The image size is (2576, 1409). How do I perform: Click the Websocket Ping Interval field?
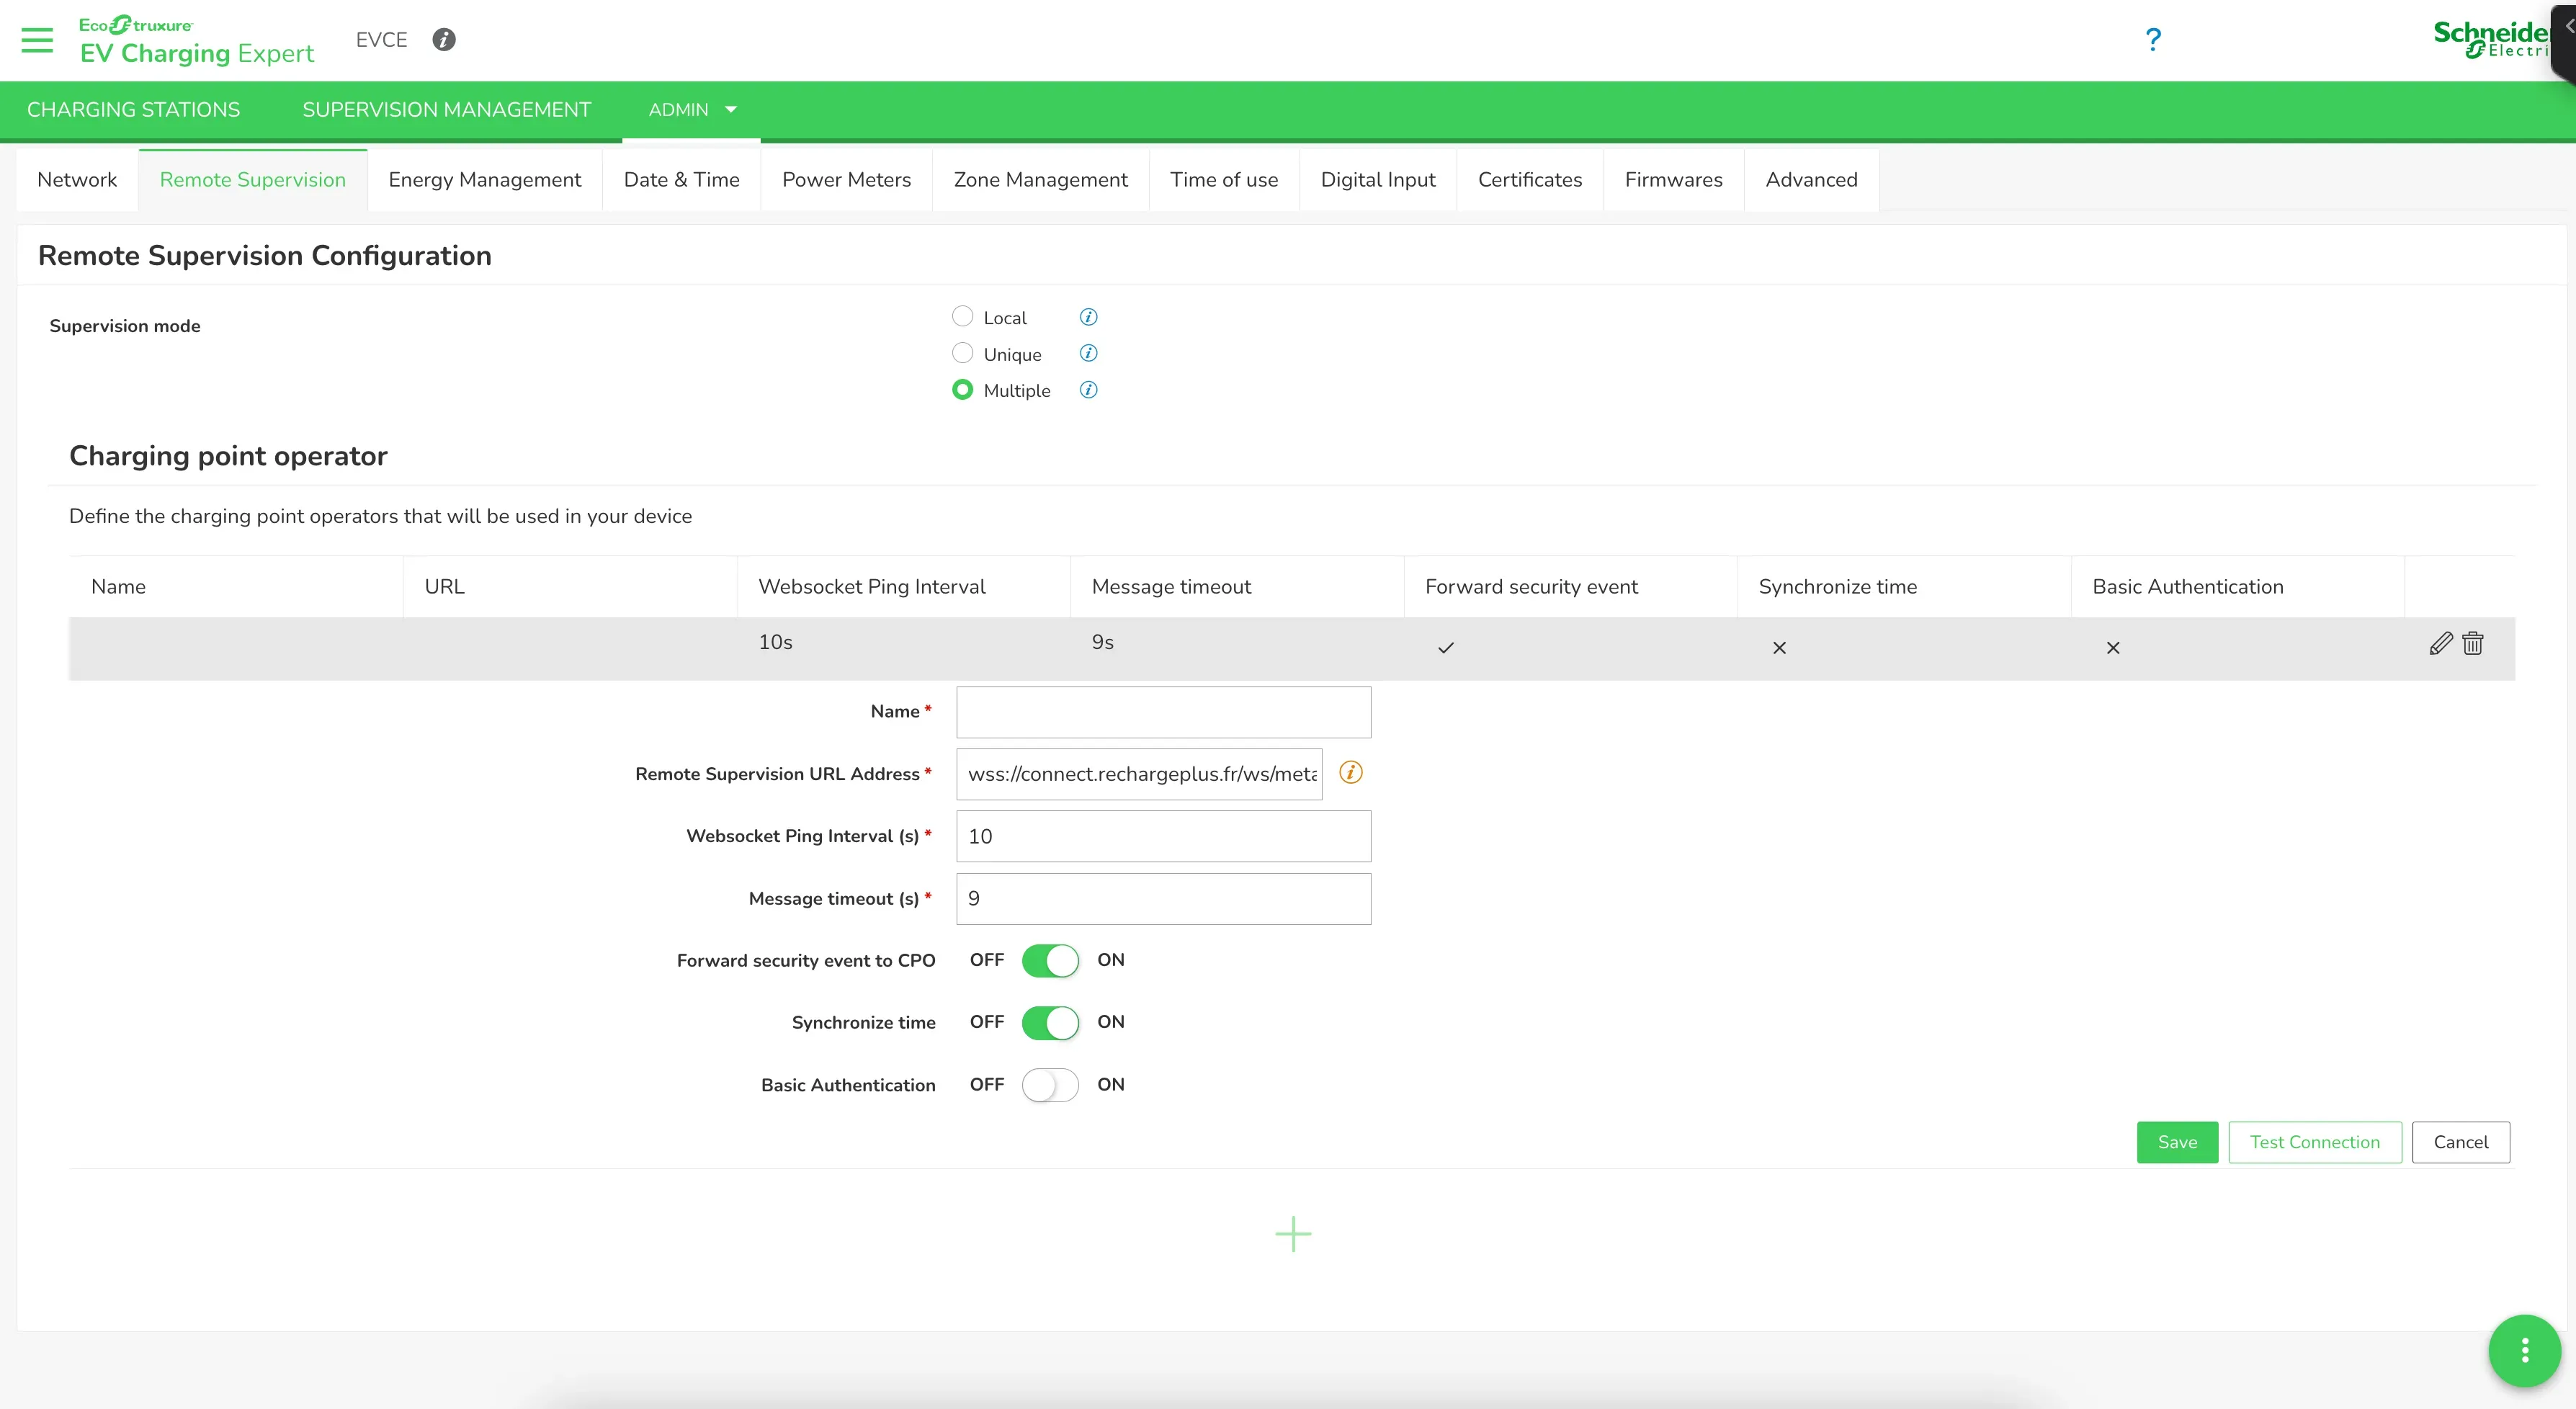tap(1163, 836)
